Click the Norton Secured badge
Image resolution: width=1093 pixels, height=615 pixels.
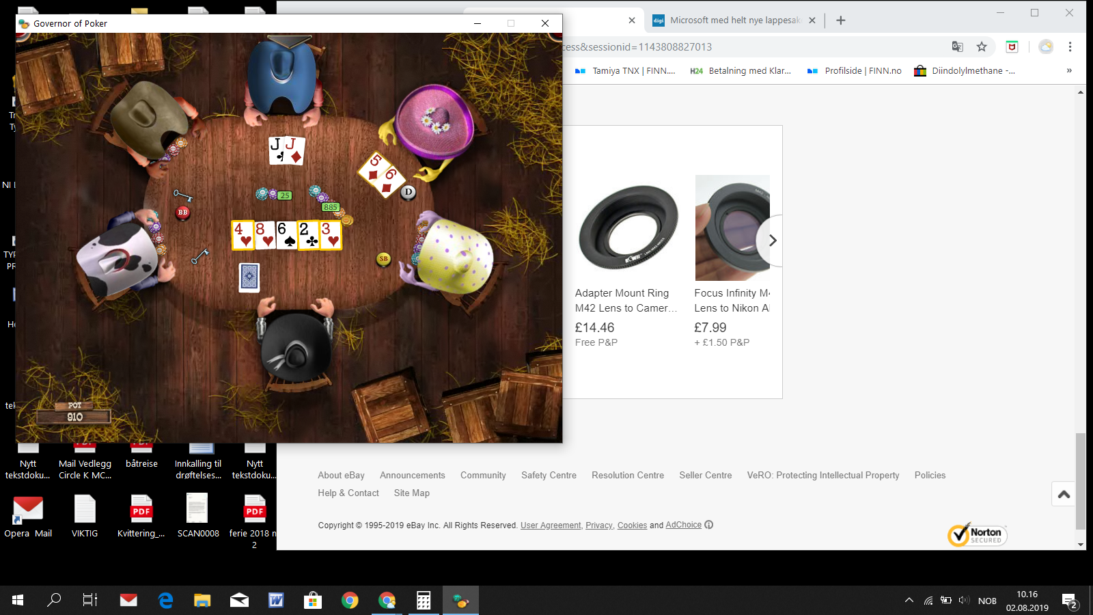point(977,534)
